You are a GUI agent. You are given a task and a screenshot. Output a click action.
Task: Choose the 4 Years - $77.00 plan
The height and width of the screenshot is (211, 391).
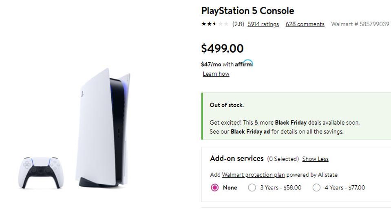pos(316,188)
